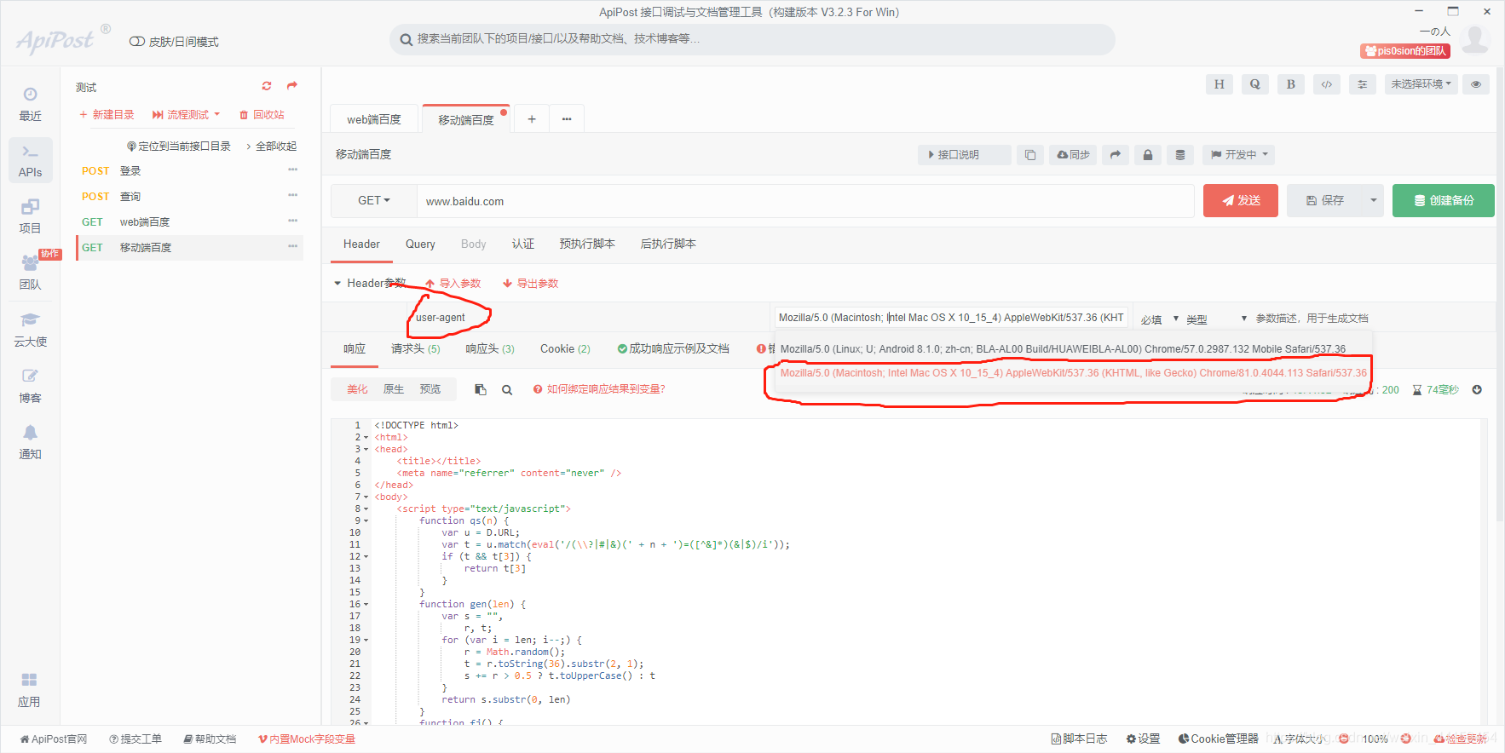Viewport: 1505px width, 753px height.
Task: Open the APIs sidebar section
Action: [30, 160]
